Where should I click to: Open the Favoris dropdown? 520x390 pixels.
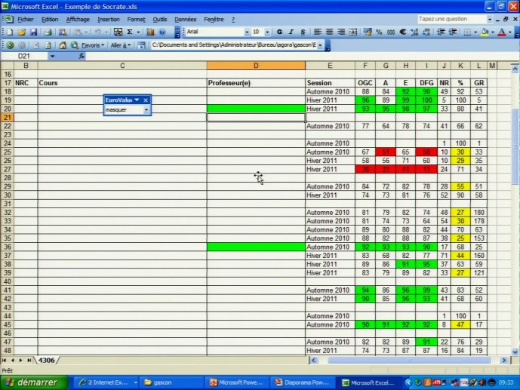tap(93, 45)
